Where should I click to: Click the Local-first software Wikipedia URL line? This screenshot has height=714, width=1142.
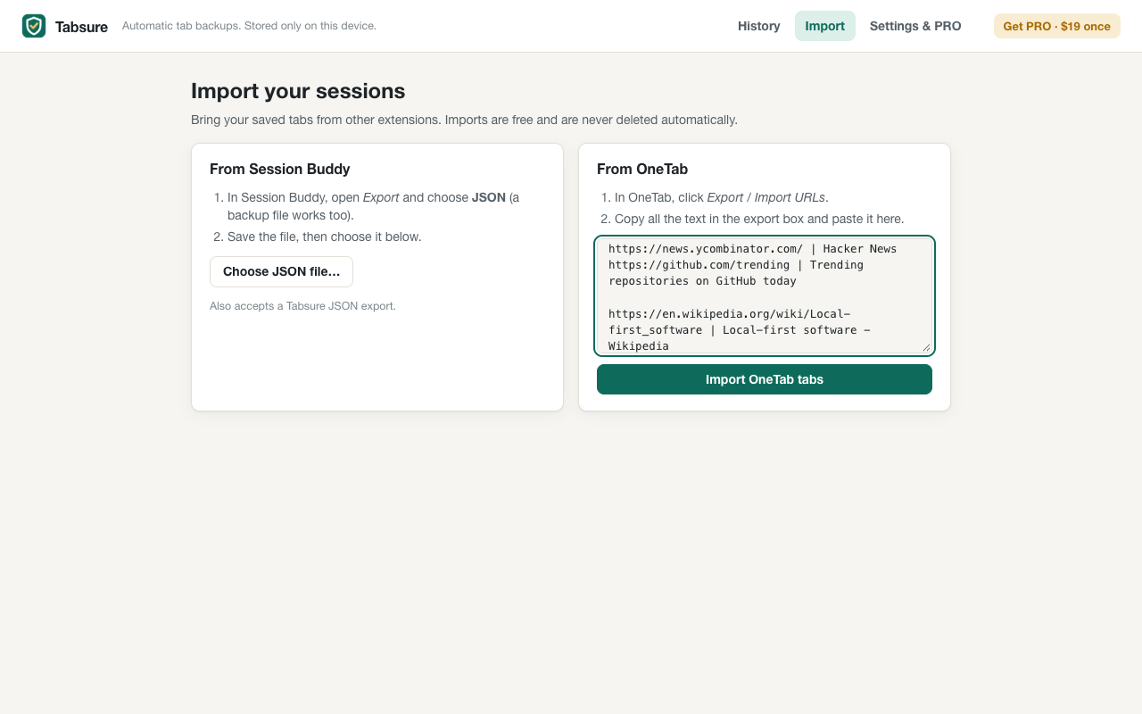click(x=740, y=329)
